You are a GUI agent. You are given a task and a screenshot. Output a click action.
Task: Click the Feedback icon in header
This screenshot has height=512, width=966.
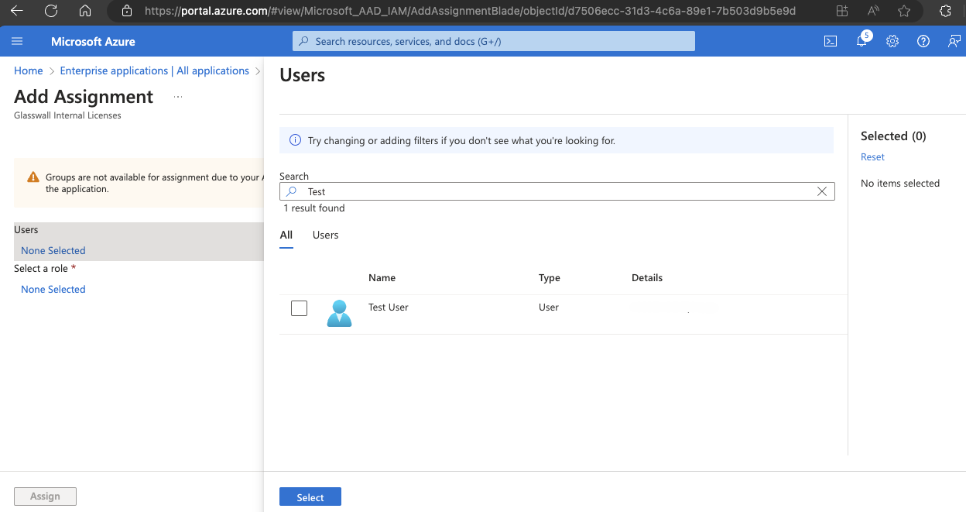tap(954, 42)
